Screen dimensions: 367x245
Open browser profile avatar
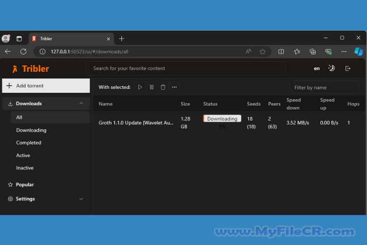click(x=6, y=38)
